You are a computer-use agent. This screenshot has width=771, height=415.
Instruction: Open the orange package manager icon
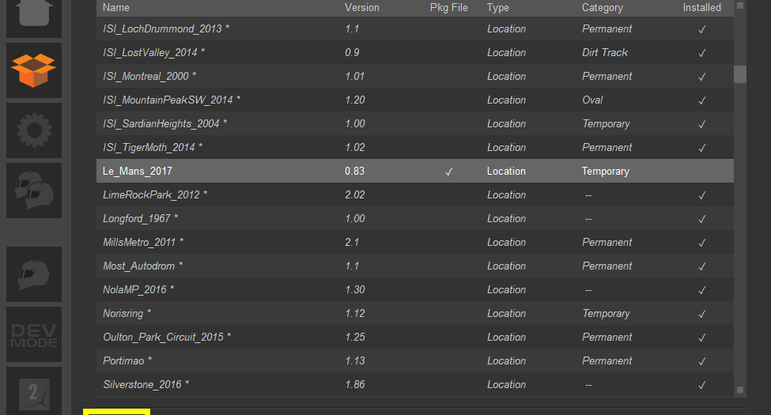tap(33, 70)
